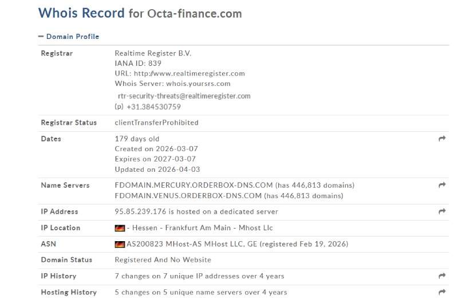The height and width of the screenshot is (303, 458).
Task: Click the realtimeregister.com URL text
Action: click(x=189, y=73)
